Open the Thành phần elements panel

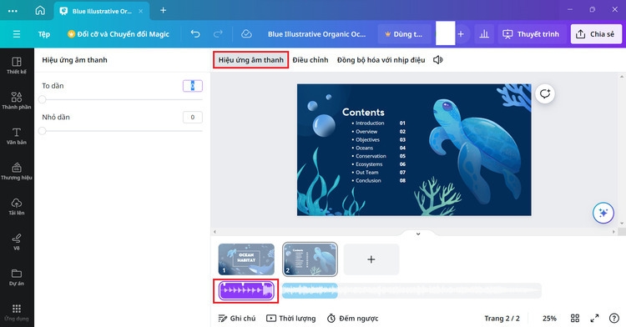17,100
